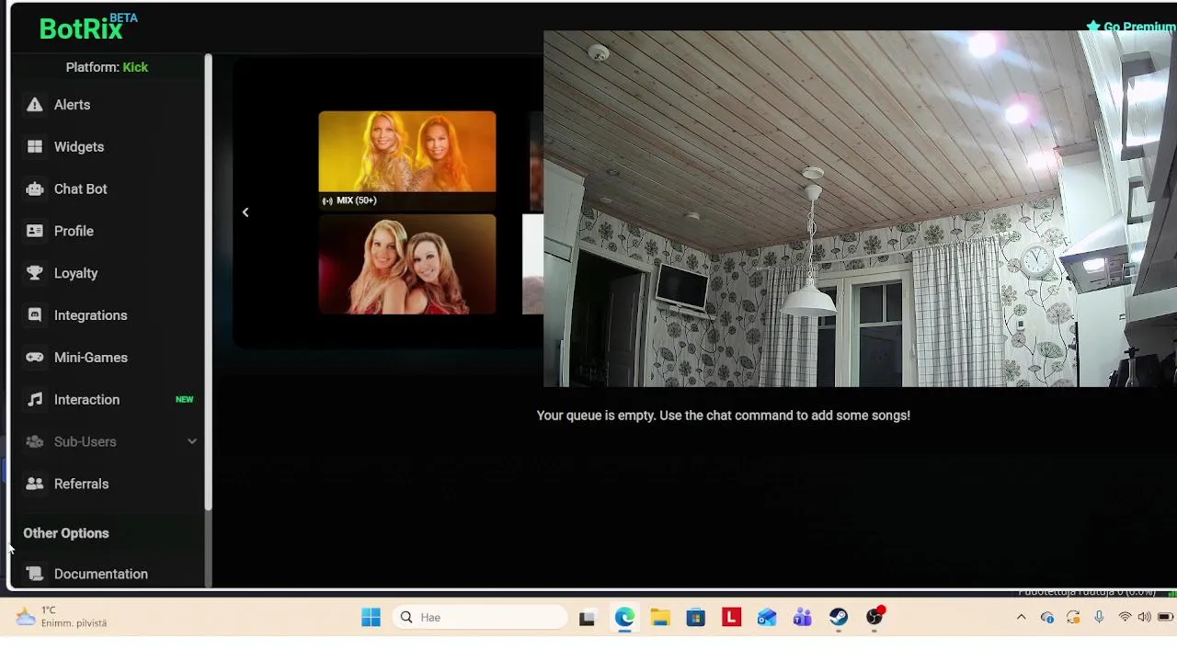Show hidden tray icons chevron
Screen dimensions: 1177x662
pyautogui.click(x=1021, y=618)
